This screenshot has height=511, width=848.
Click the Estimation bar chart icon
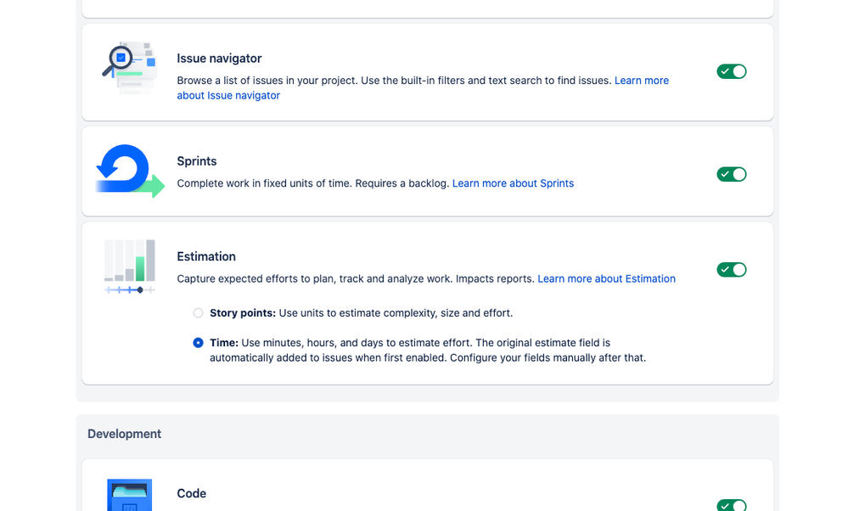click(130, 267)
